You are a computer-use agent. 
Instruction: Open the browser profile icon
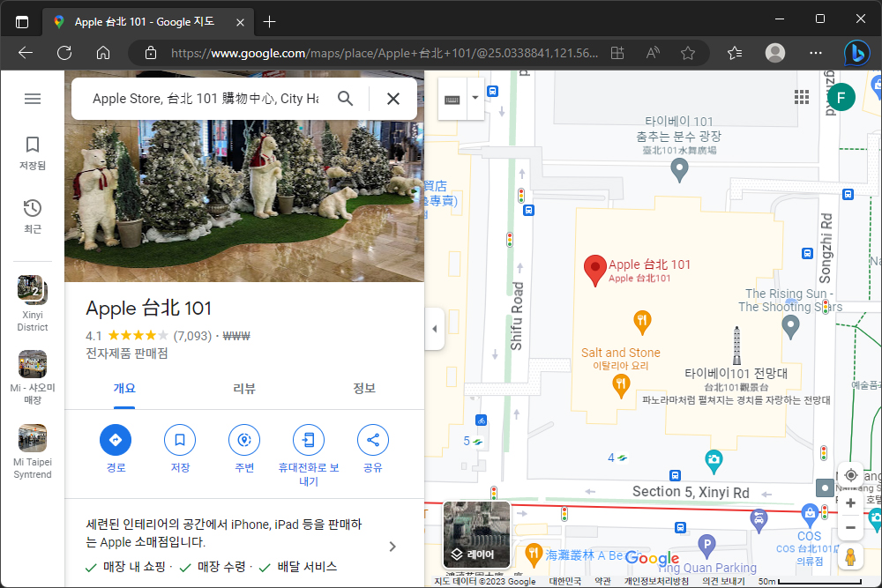point(775,54)
